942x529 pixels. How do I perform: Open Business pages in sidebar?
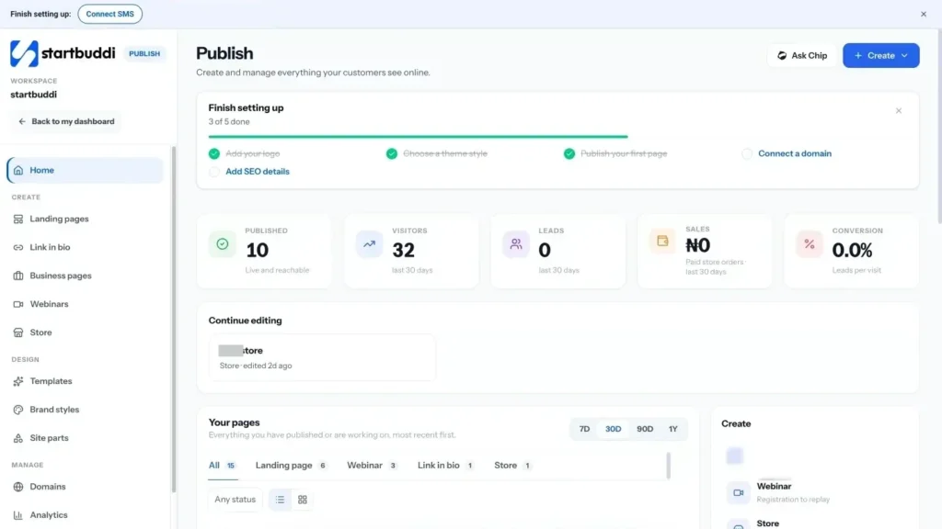pyautogui.click(x=60, y=276)
